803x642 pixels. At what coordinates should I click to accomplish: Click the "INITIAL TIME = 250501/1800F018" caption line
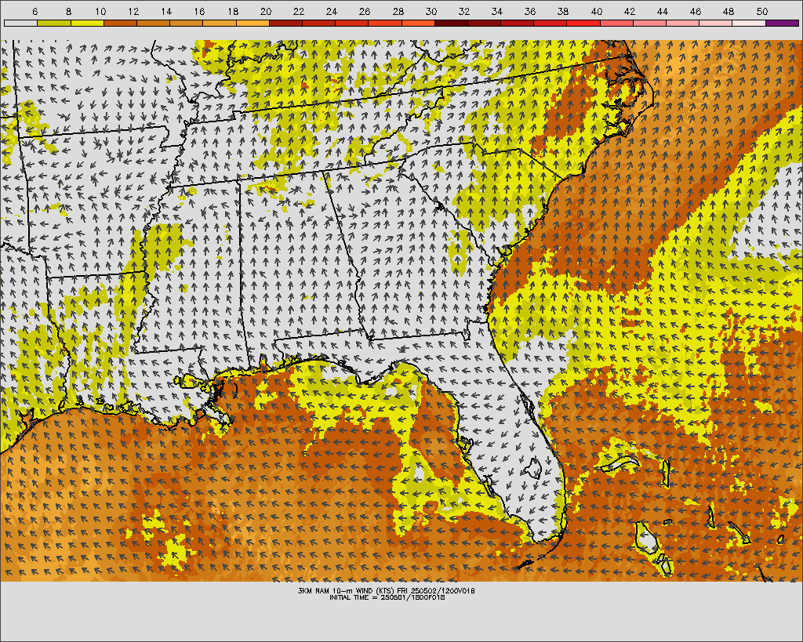(387, 597)
